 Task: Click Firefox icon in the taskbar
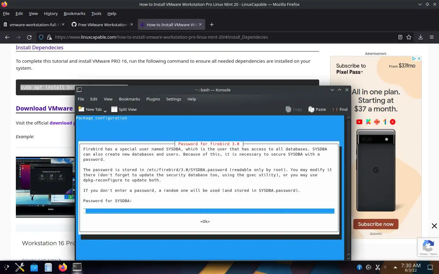pyautogui.click(x=63, y=267)
